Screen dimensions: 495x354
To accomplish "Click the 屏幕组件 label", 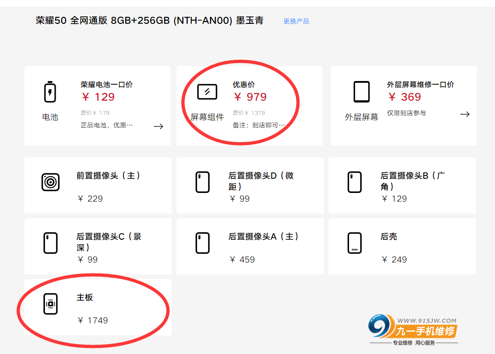I will [207, 117].
